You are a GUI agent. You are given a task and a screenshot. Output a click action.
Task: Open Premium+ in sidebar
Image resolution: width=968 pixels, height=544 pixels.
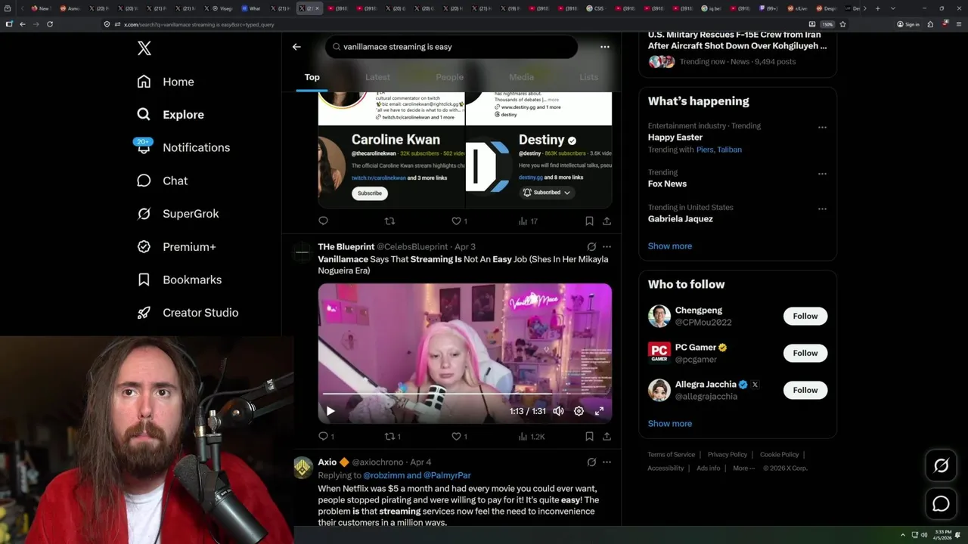(176, 246)
